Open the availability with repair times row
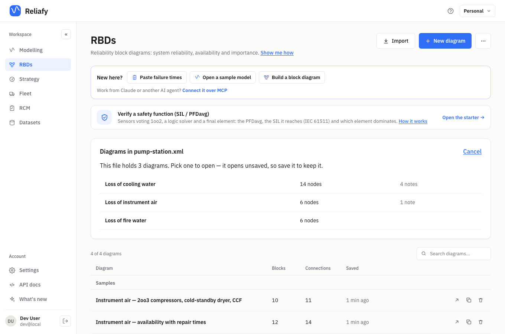 coord(291,322)
